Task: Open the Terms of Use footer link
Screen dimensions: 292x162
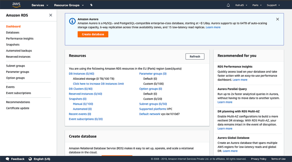Action: (x=278, y=159)
